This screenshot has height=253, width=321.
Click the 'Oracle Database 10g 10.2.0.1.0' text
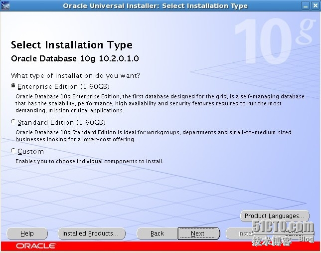pyautogui.click(x=75, y=58)
